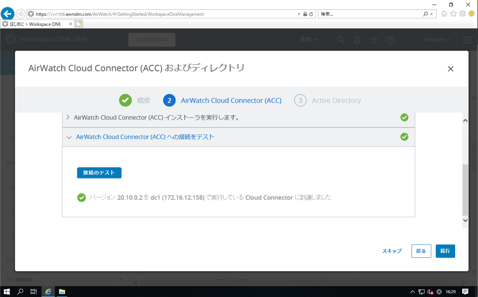Screen dimensions: 478x297
Task: Click the header star saved icon
Action: point(374,40)
